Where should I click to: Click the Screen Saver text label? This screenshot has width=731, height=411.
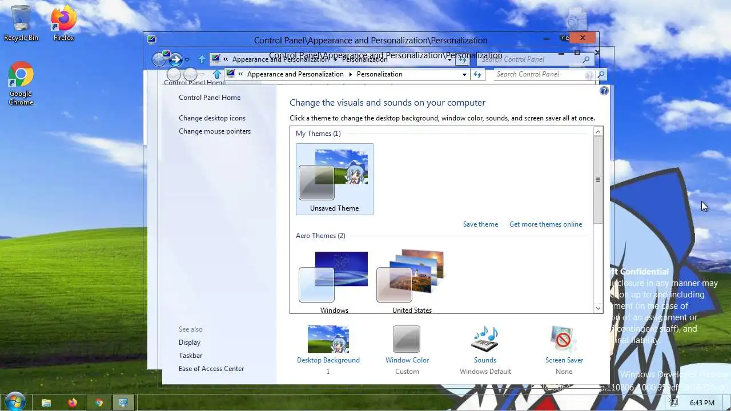[564, 360]
